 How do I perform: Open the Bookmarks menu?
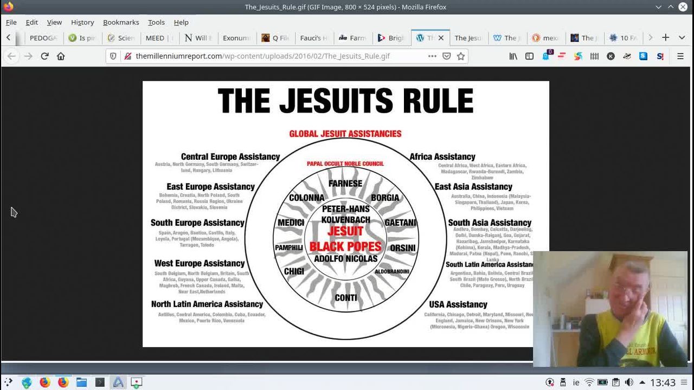[121, 22]
